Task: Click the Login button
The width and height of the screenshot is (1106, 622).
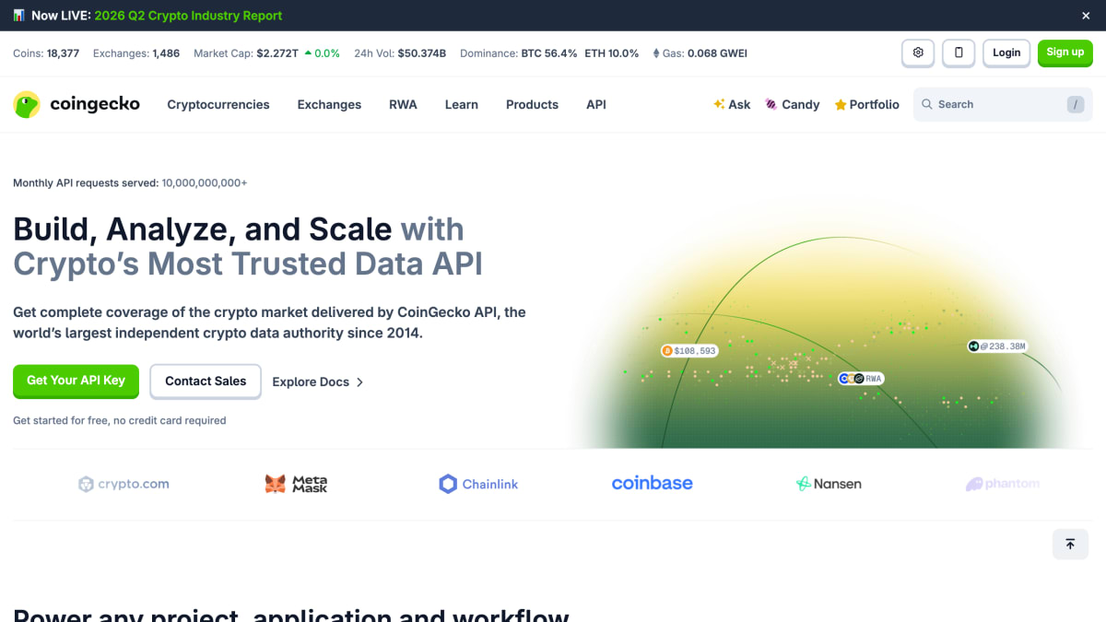Action: coord(1006,53)
